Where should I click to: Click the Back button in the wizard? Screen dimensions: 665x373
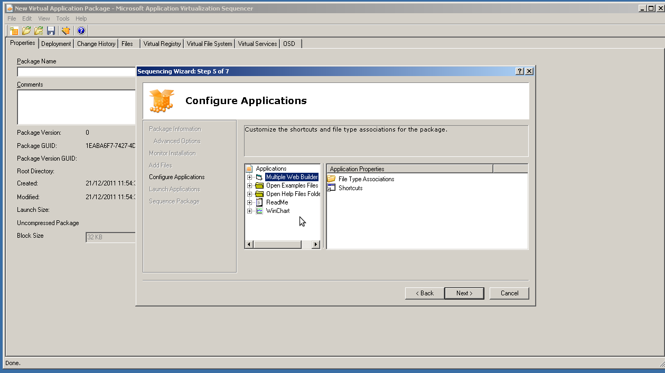[425, 293]
